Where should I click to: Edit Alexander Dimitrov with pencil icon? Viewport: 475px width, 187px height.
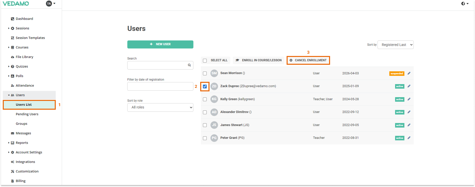pyautogui.click(x=409, y=112)
